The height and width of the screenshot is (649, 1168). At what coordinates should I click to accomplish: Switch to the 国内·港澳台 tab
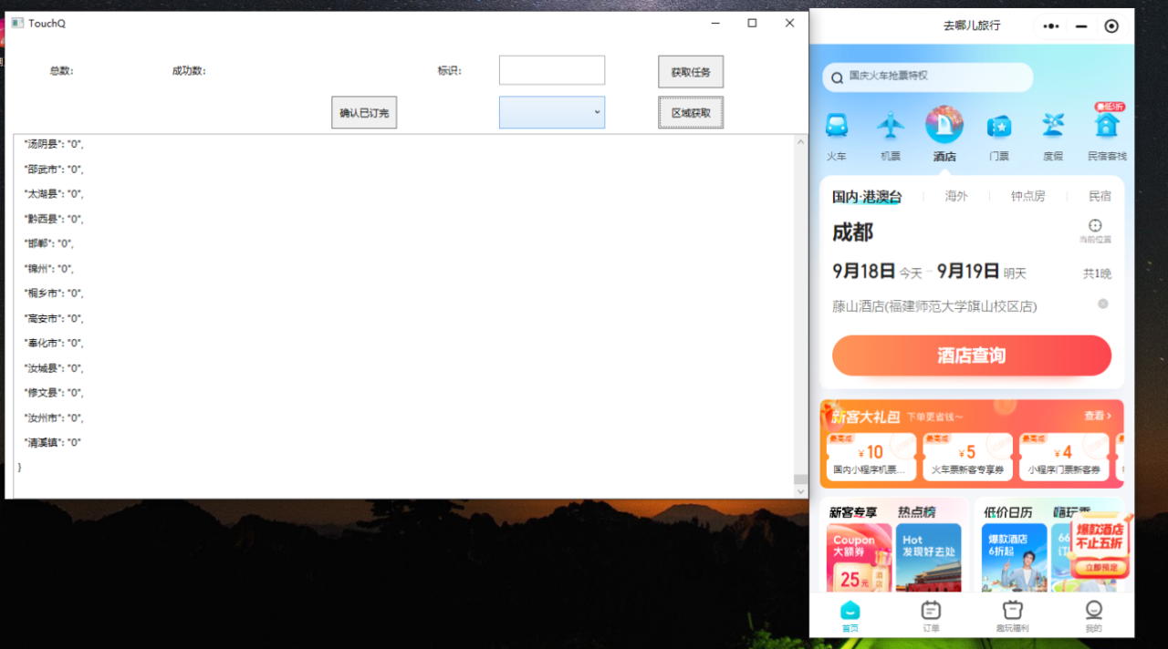(x=867, y=196)
